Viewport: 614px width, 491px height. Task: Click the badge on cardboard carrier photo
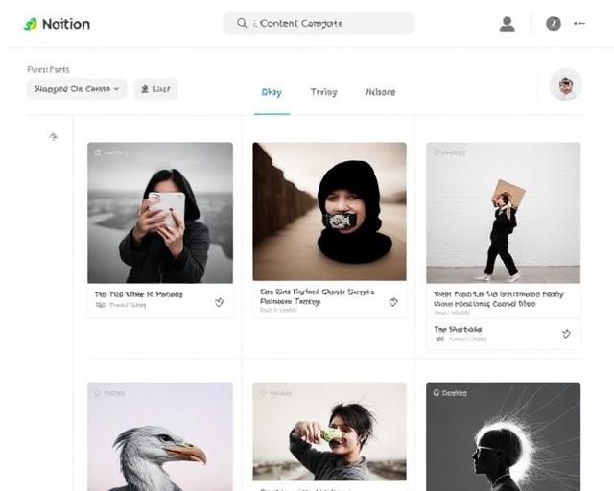tap(450, 152)
